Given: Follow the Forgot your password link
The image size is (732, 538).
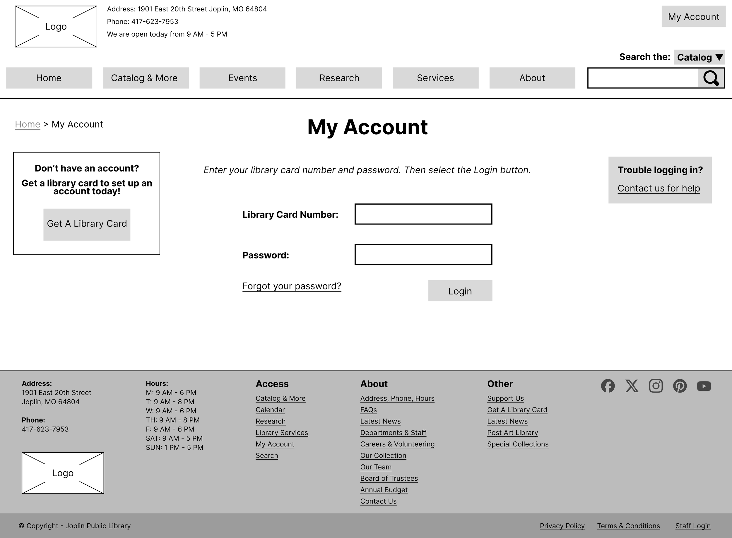Looking at the screenshot, I should click(x=292, y=286).
